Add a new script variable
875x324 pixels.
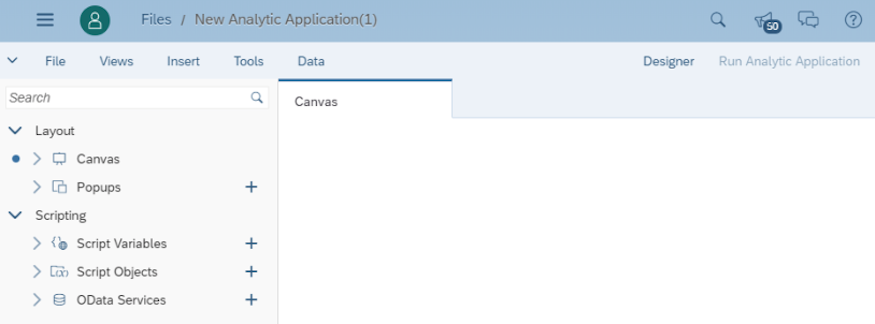[x=251, y=243]
